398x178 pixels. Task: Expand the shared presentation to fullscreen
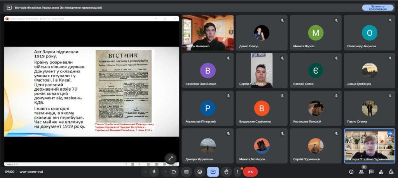[x=170, y=158]
